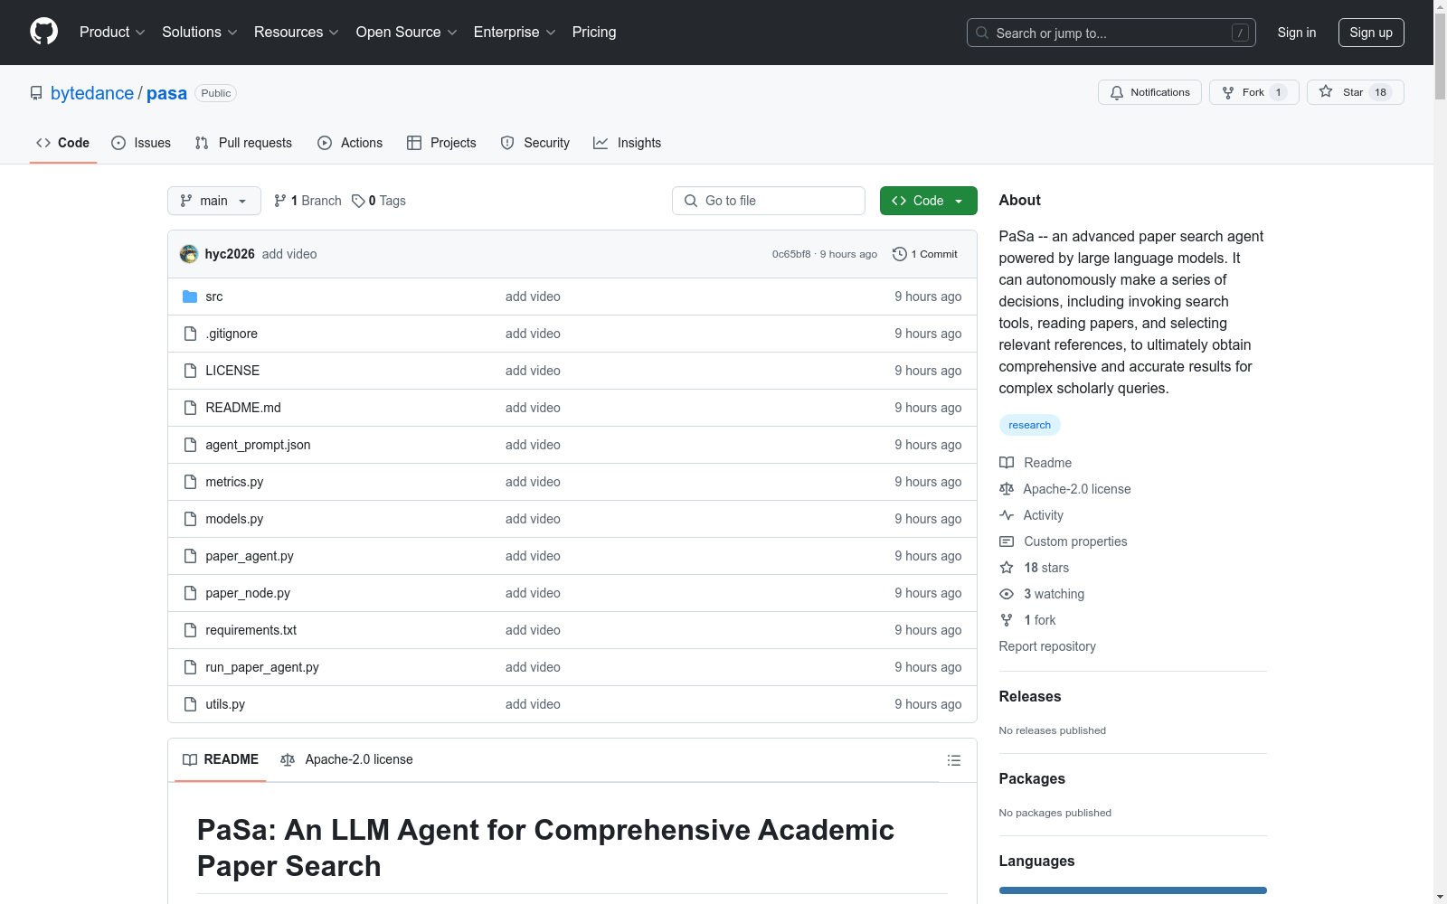The width and height of the screenshot is (1447, 904).
Task: Expand the Open Source menu
Action: 407,33
